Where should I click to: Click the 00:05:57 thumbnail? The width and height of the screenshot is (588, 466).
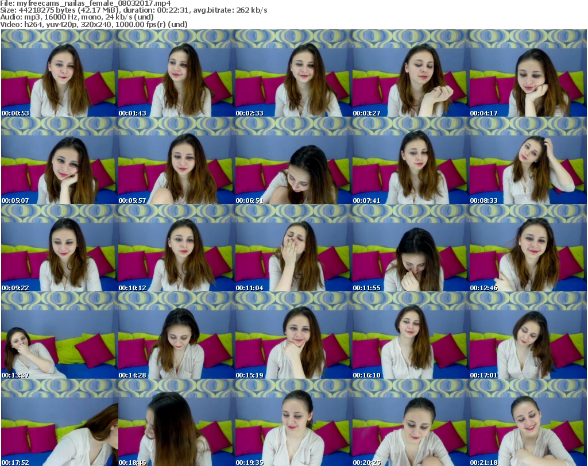177,160
